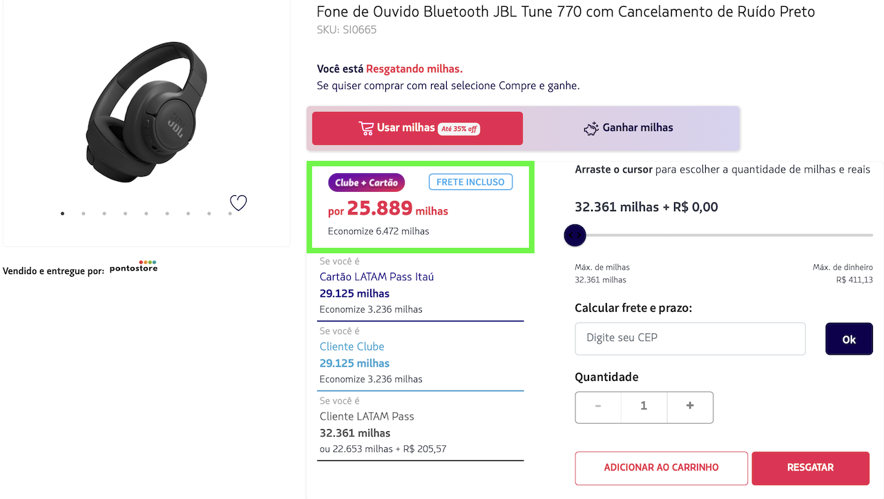
Task: Open the Cartão LATAM Pass Itaú link
Action: click(376, 277)
